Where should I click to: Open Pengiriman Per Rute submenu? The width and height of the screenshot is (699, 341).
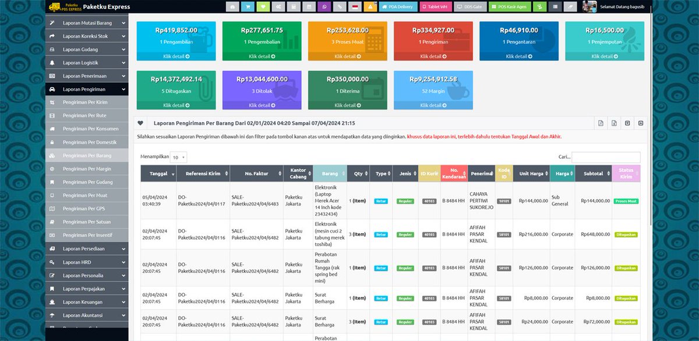pos(87,116)
